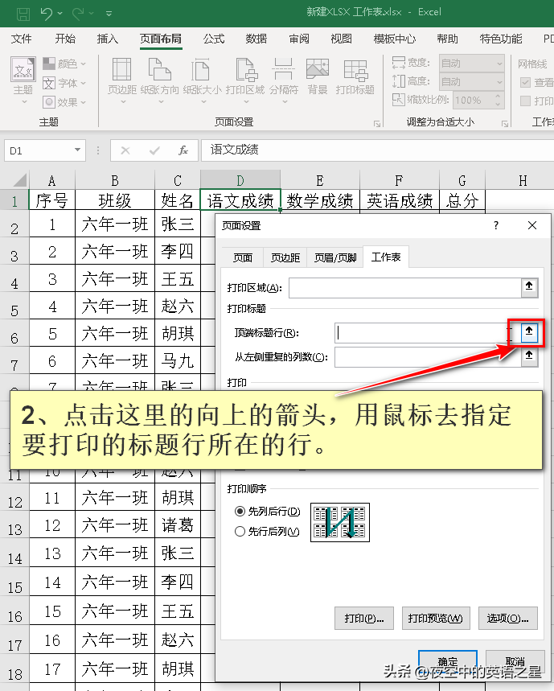Switch to the 数据 ribbon tab
554x691 pixels.
256,39
